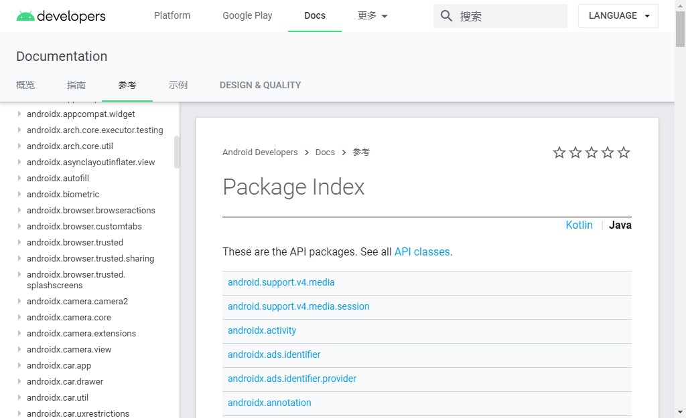This screenshot has width=686, height=418.
Task: Rate the page five stars
Action: 624,152
